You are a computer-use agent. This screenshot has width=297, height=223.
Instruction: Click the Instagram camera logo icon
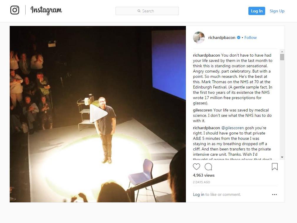pos(15,10)
